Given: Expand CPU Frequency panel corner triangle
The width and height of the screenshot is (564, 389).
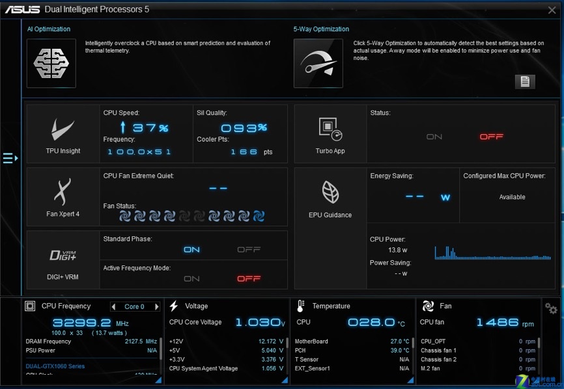Looking at the screenshot, I should (x=158, y=380).
